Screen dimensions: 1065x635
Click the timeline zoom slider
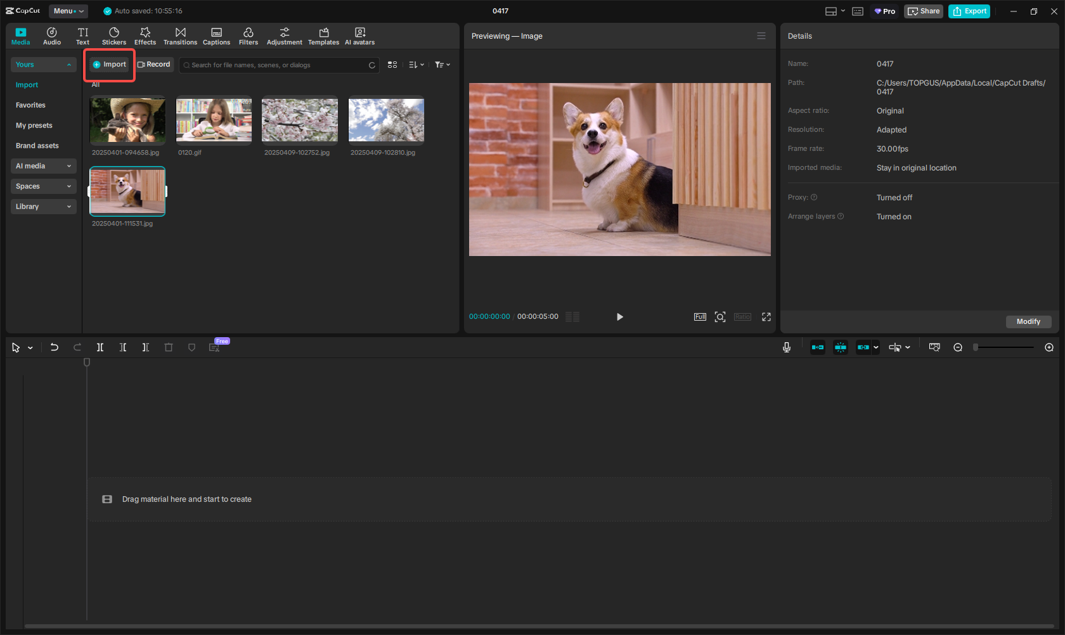pyautogui.click(x=1005, y=347)
